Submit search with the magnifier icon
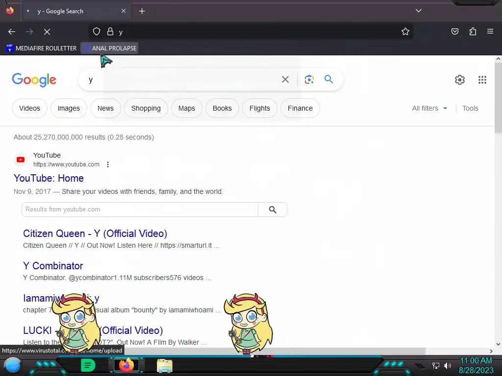502x376 pixels. click(328, 79)
